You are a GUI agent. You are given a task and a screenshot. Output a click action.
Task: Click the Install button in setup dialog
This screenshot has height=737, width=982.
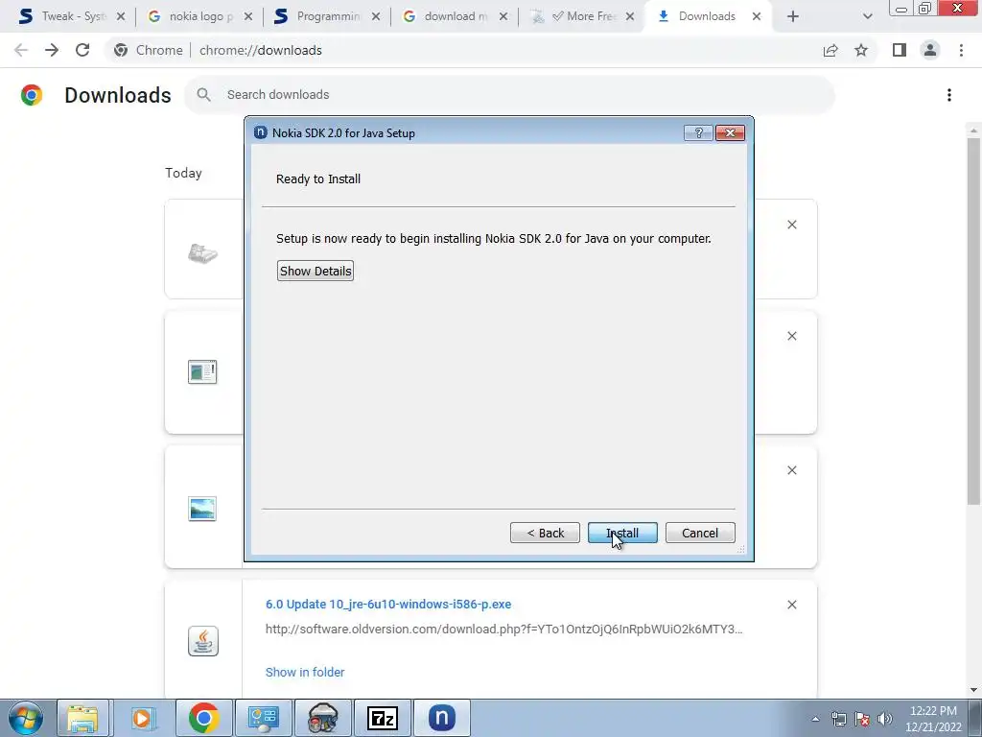pos(621,533)
